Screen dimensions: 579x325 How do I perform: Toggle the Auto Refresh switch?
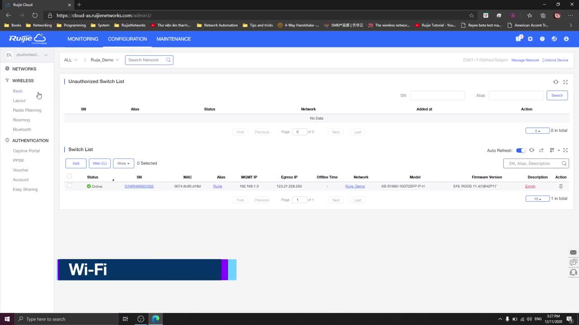[521, 150]
